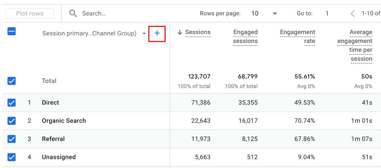The width and height of the screenshot is (381, 168).
Task: Click the Sessions column header
Action: [x=198, y=32]
